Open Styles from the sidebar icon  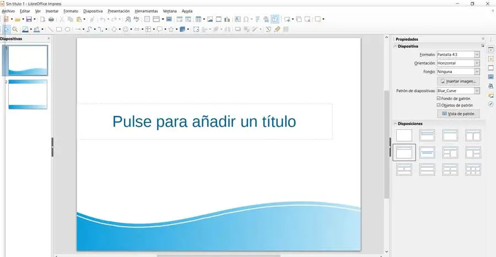point(490,86)
